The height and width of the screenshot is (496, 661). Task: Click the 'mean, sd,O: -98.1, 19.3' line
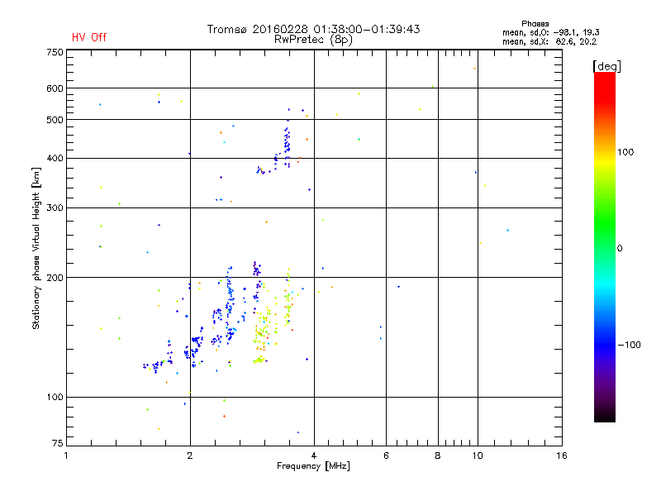[550, 32]
